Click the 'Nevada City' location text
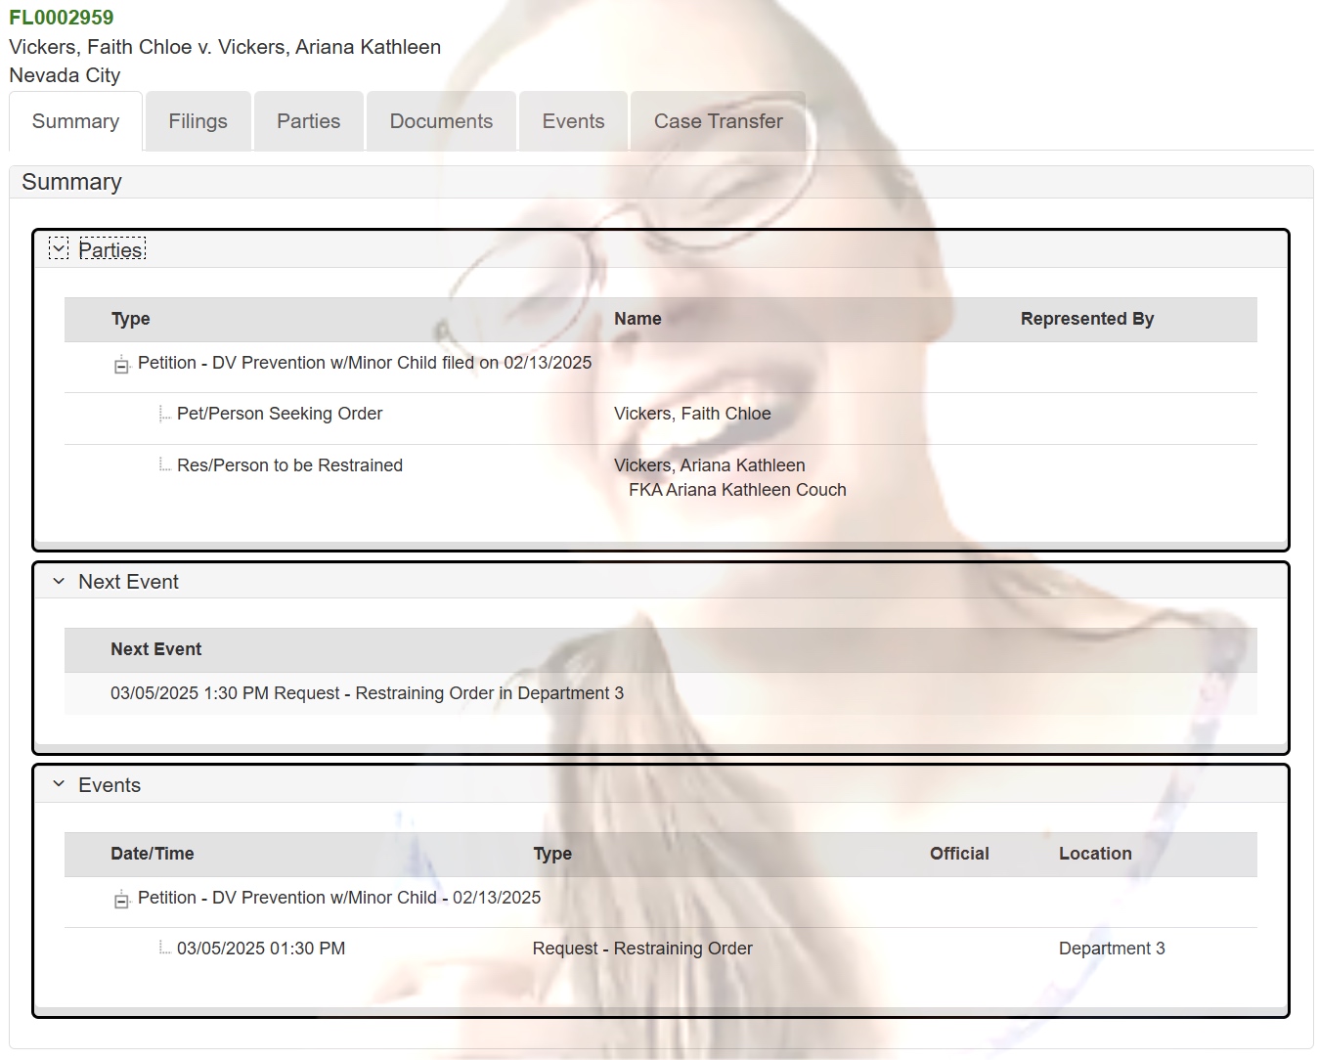Image resolution: width=1318 pixels, height=1060 pixels. 65,75
